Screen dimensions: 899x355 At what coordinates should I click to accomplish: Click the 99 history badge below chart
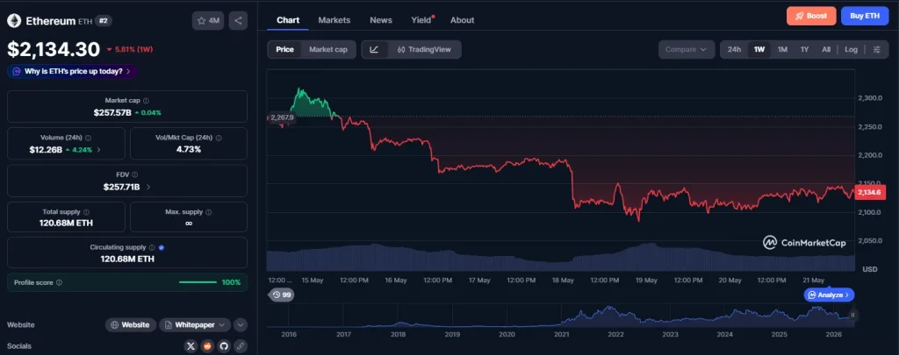[x=281, y=295]
